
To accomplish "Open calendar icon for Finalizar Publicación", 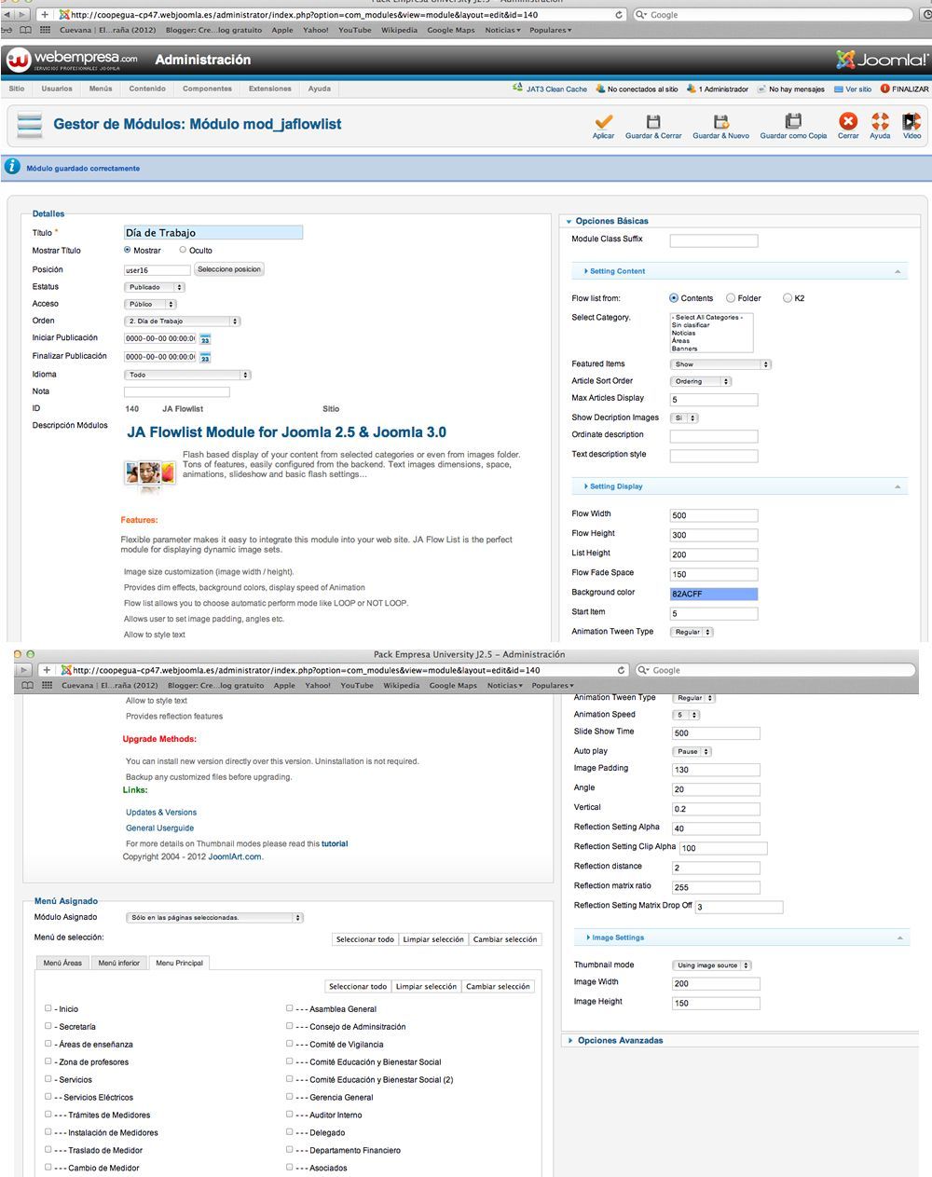I will [x=205, y=357].
